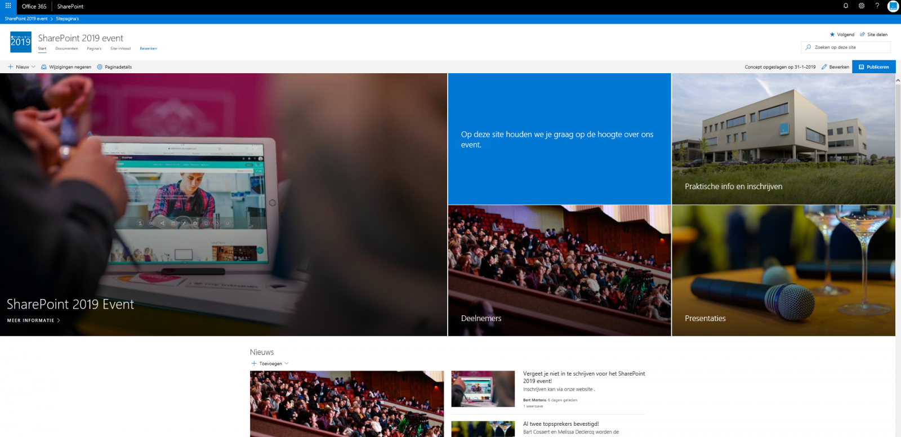Click the Wijzigingen negeren discard icon
The height and width of the screenshot is (437, 901).
(44, 67)
